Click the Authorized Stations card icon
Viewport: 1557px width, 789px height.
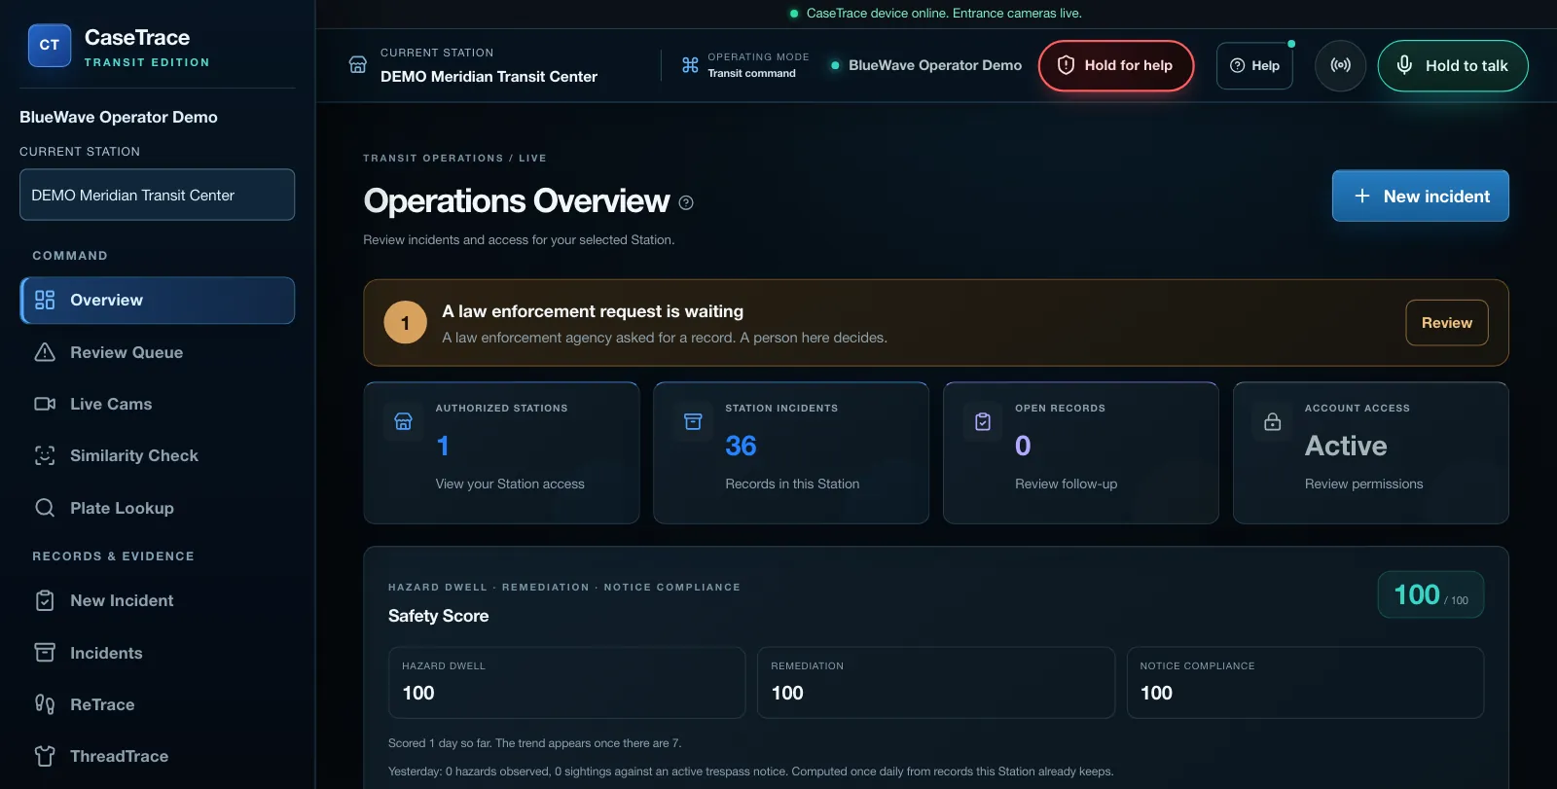coord(403,421)
